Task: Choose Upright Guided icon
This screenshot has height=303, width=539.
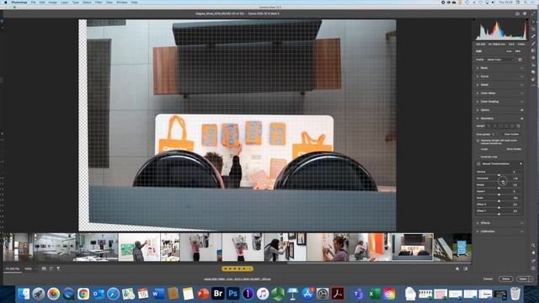Action: (518, 126)
